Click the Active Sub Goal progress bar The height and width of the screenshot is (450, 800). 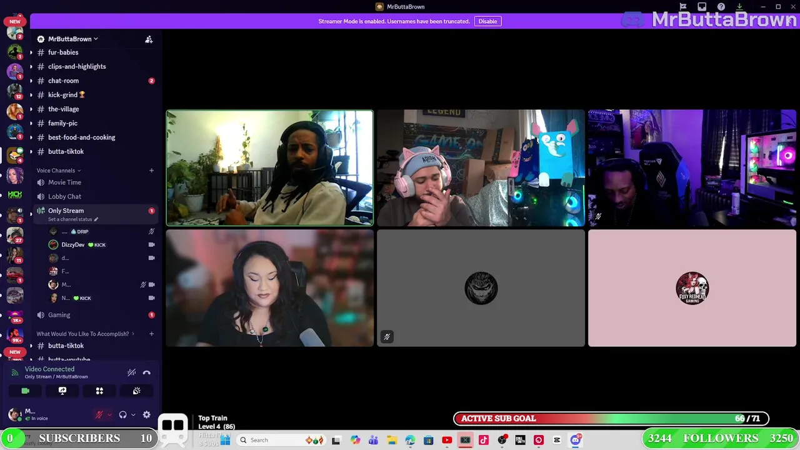click(x=611, y=419)
